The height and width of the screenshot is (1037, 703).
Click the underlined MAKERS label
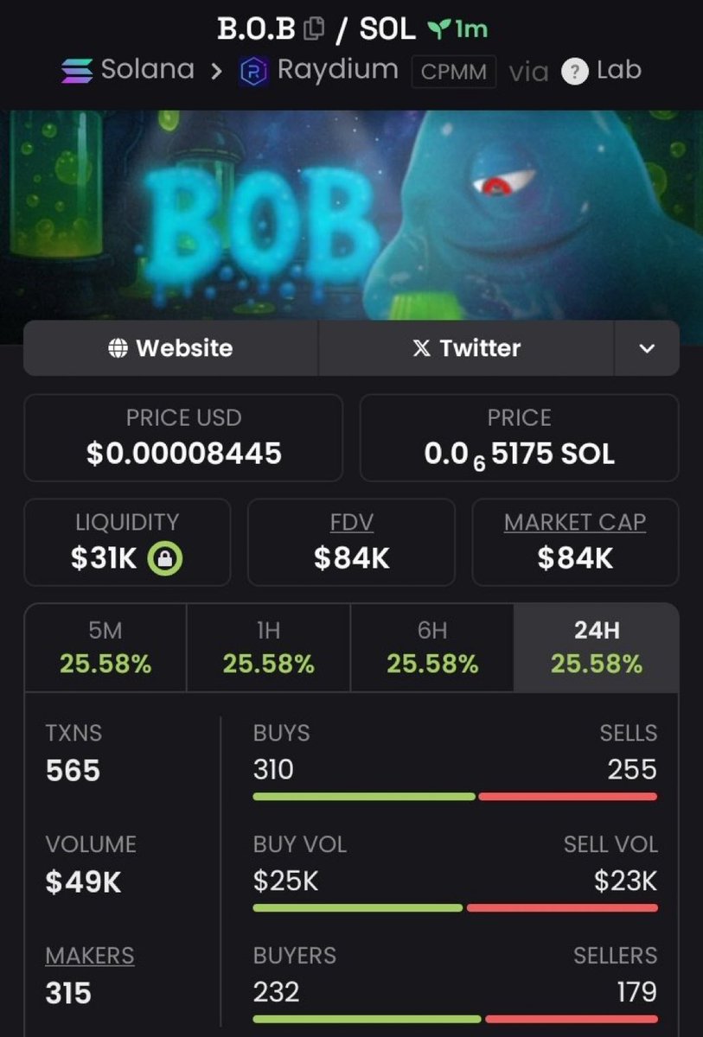click(90, 956)
